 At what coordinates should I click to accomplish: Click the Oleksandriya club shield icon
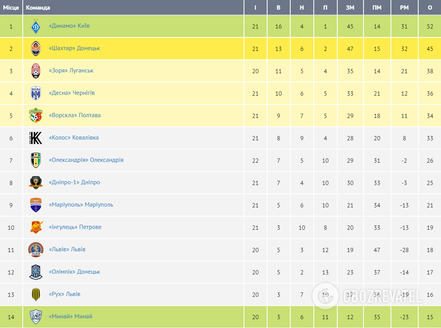(x=36, y=160)
